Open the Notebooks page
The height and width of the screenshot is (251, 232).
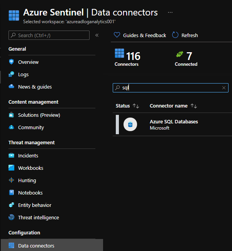[30, 193]
